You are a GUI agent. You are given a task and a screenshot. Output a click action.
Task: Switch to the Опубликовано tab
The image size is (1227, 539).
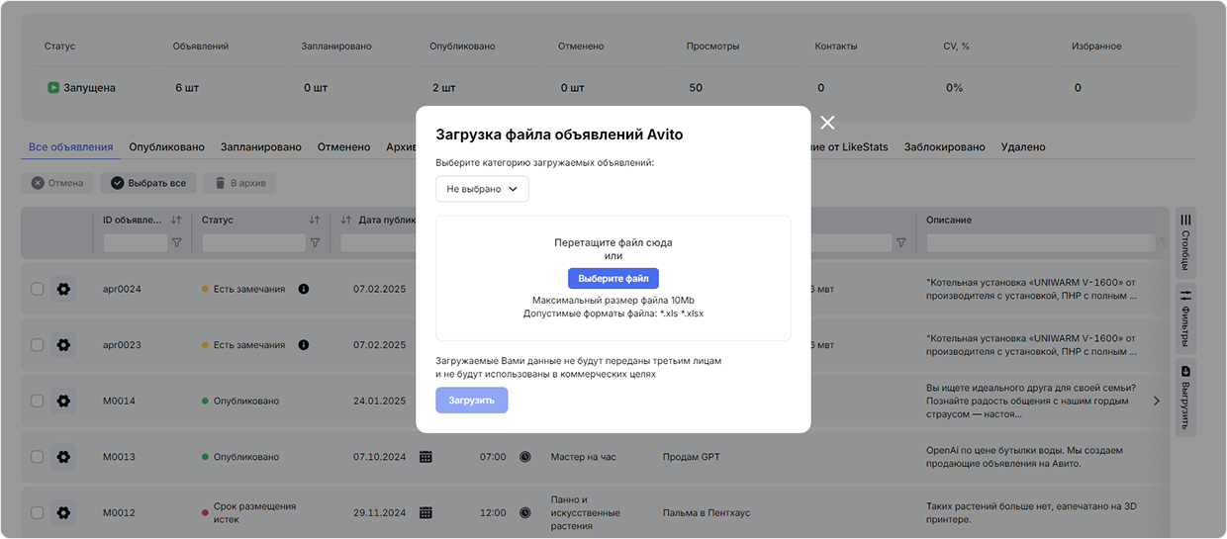(166, 147)
